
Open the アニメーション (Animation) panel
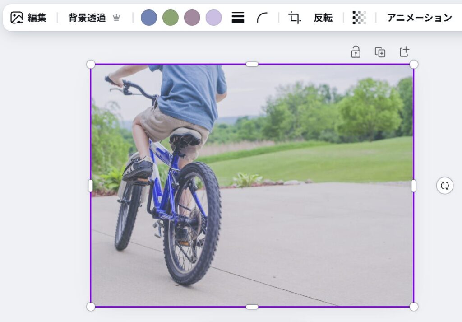click(419, 18)
